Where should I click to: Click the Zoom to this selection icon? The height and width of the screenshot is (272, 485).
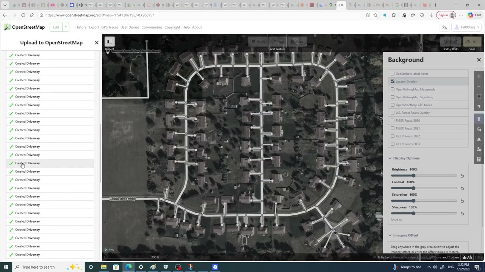(479, 96)
